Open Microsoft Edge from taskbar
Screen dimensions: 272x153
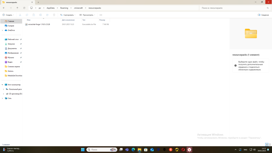tap(133, 149)
